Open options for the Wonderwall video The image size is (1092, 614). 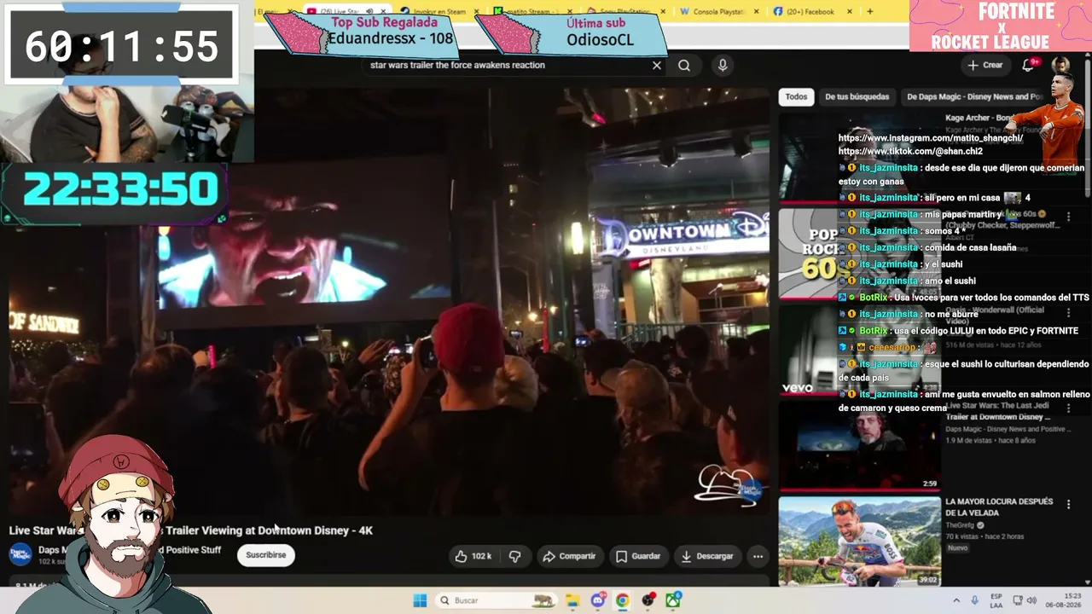(x=1068, y=313)
